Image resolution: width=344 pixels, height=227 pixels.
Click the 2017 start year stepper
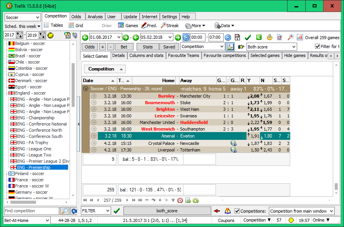[x=19, y=35]
